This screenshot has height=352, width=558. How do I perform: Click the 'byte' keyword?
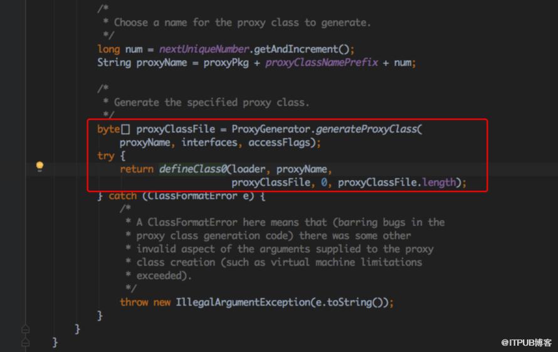point(108,129)
